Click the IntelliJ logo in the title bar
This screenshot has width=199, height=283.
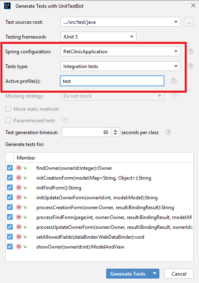point(7,6)
